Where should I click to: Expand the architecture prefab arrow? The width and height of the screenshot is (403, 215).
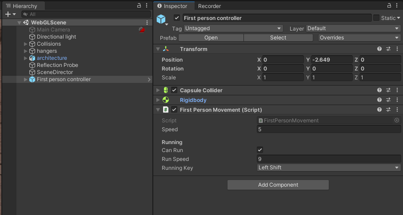pos(25,58)
